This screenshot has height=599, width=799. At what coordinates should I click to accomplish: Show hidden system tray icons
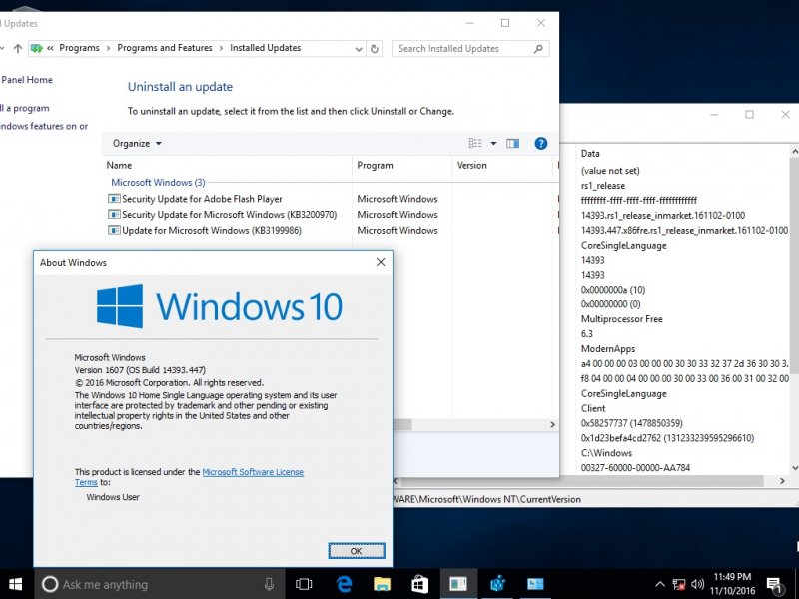point(659,584)
